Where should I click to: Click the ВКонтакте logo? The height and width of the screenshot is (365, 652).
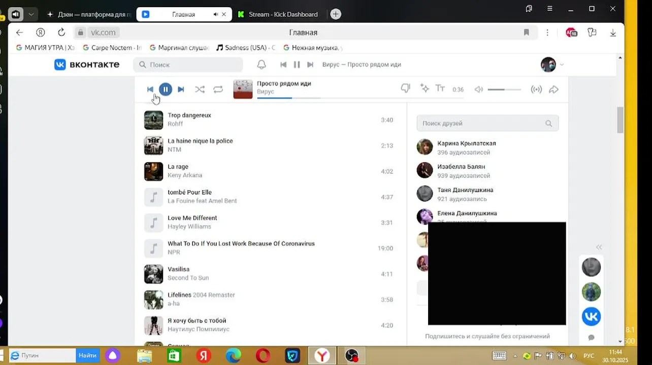[x=87, y=64]
